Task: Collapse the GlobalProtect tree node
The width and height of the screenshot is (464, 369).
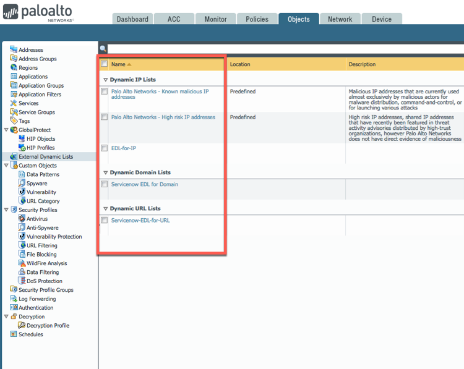Action: click(6, 130)
